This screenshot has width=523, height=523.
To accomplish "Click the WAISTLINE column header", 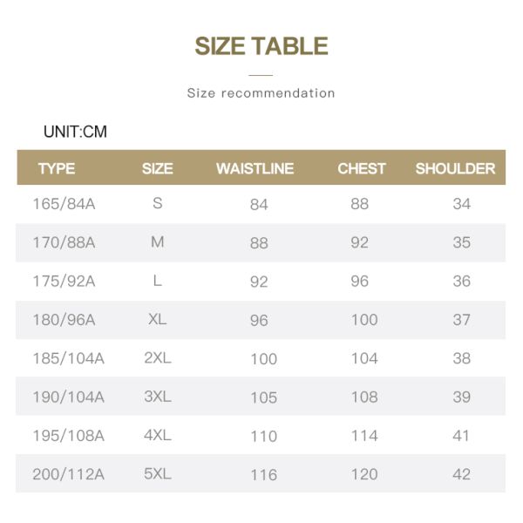I will [255, 169].
